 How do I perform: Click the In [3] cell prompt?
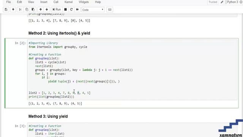coord(20,126)
